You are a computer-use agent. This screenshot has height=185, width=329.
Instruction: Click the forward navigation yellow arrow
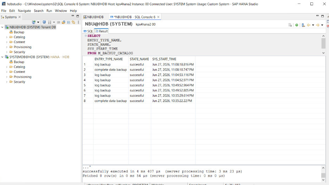(x=318, y=25)
